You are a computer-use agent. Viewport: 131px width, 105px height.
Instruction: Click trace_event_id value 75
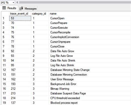tap(20, 32)
